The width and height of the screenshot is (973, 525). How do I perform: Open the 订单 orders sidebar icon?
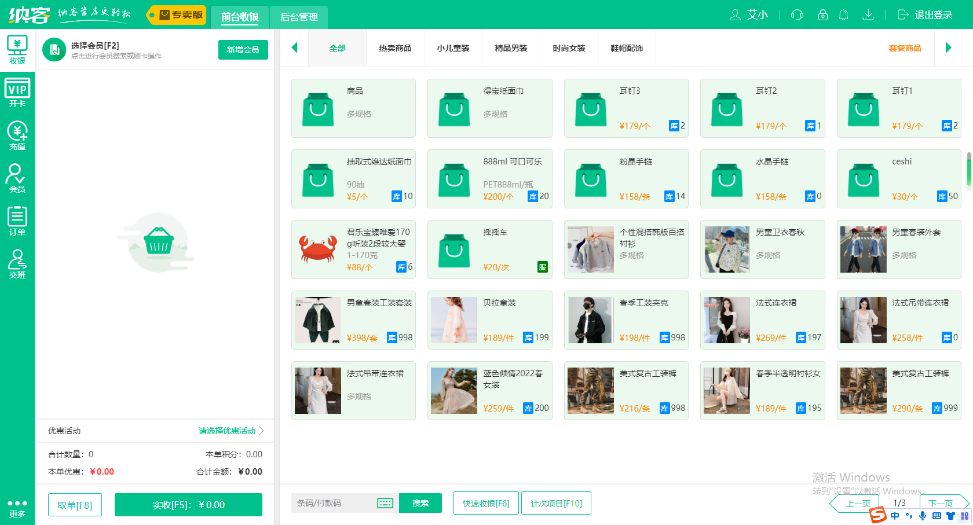click(17, 222)
